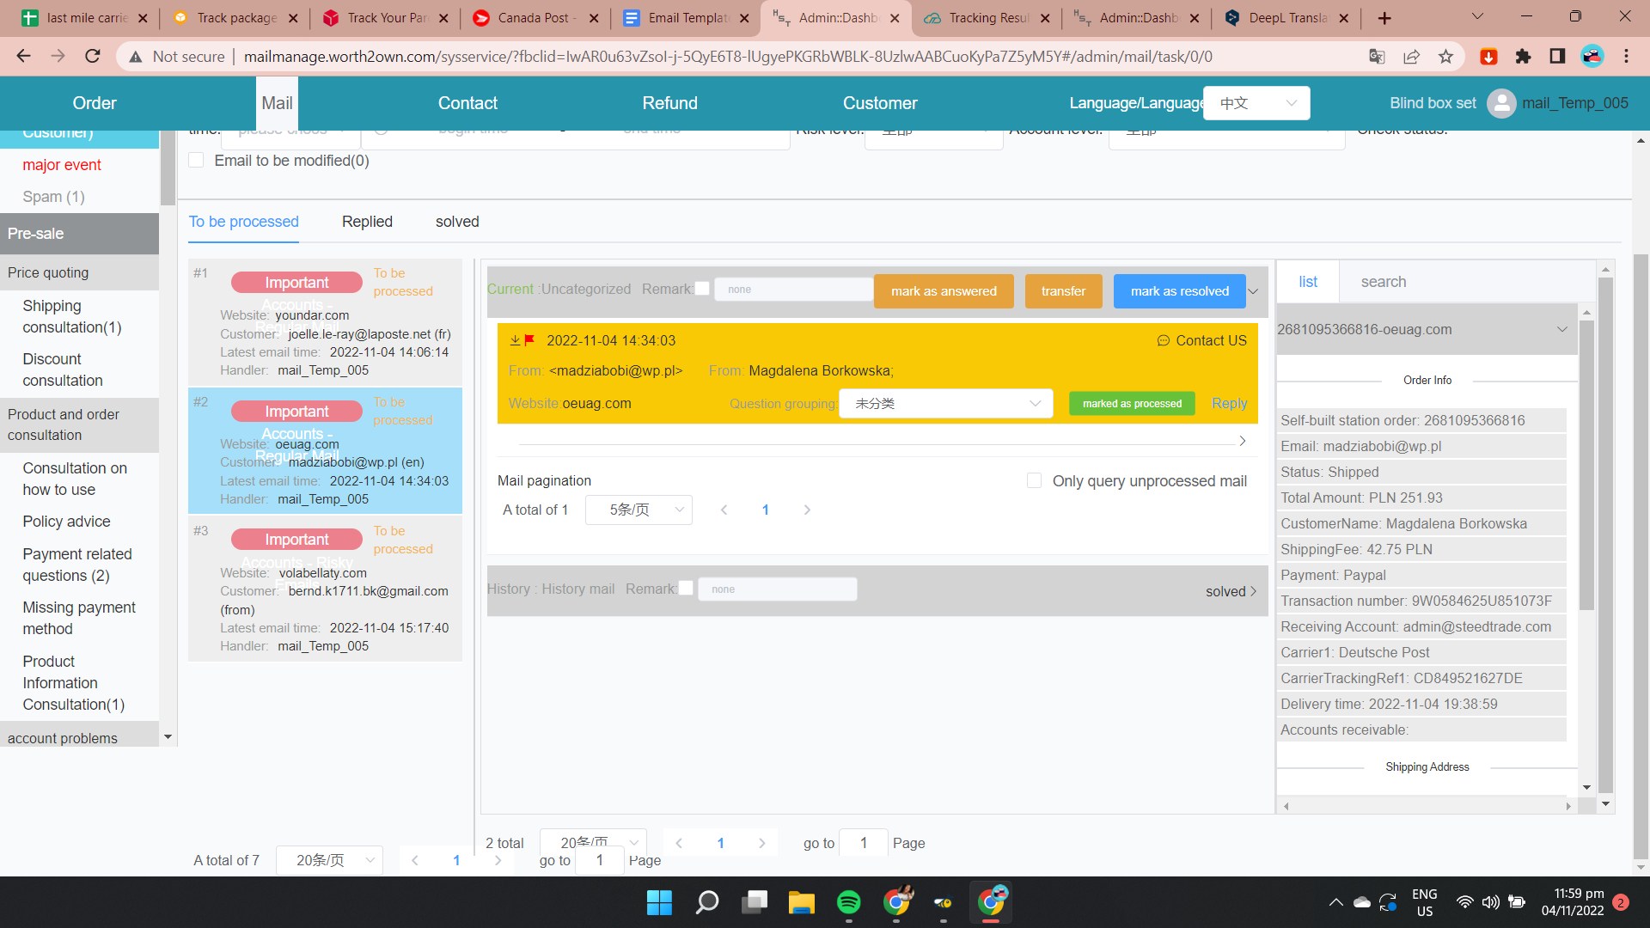Check Email to be modified checkbox
1650x928 pixels.
pyautogui.click(x=197, y=161)
